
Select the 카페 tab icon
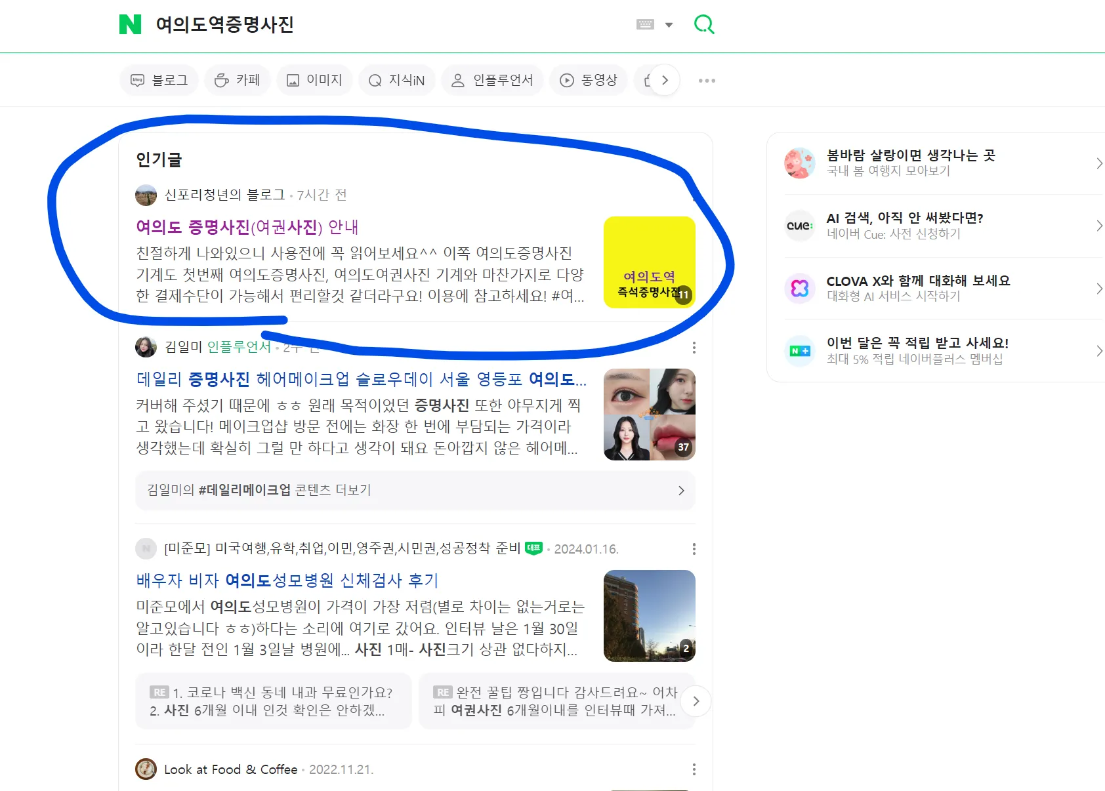(x=221, y=79)
